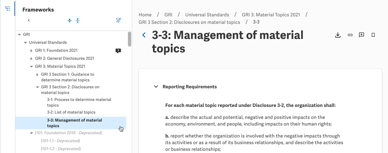Go to GRI 3 Section 2 breadcrumb
This screenshot has width=388, height=153.
[189, 22]
